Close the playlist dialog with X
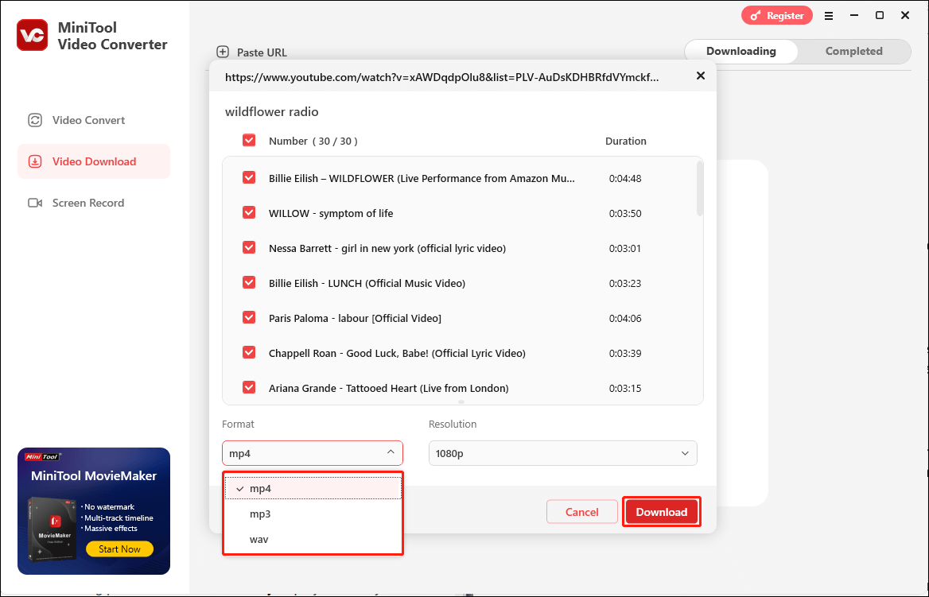 pos(700,76)
